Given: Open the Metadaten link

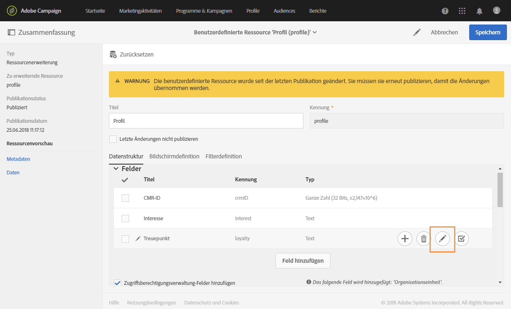Looking at the screenshot, I should coord(18,159).
